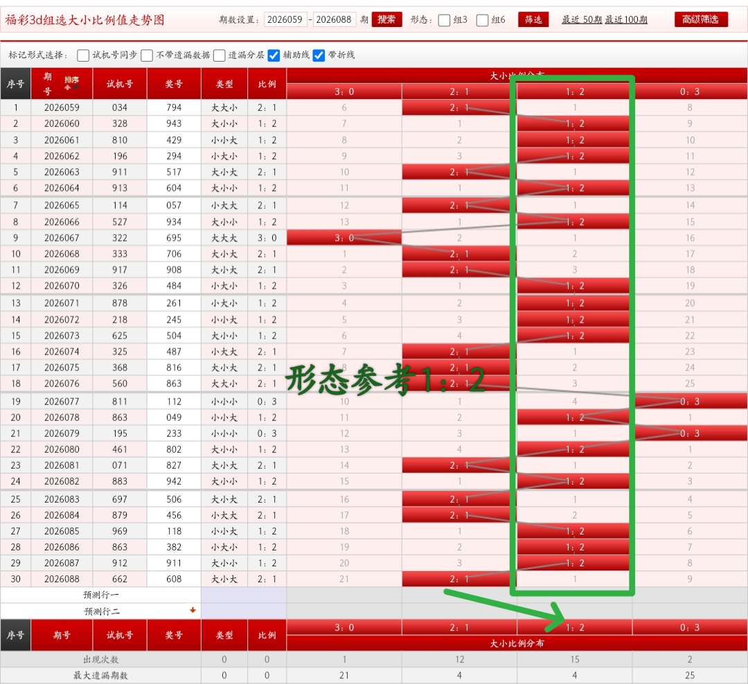Click the page title 福彩3d组选大小比例值走势图
The height and width of the screenshot is (684, 748).
click(x=85, y=20)
